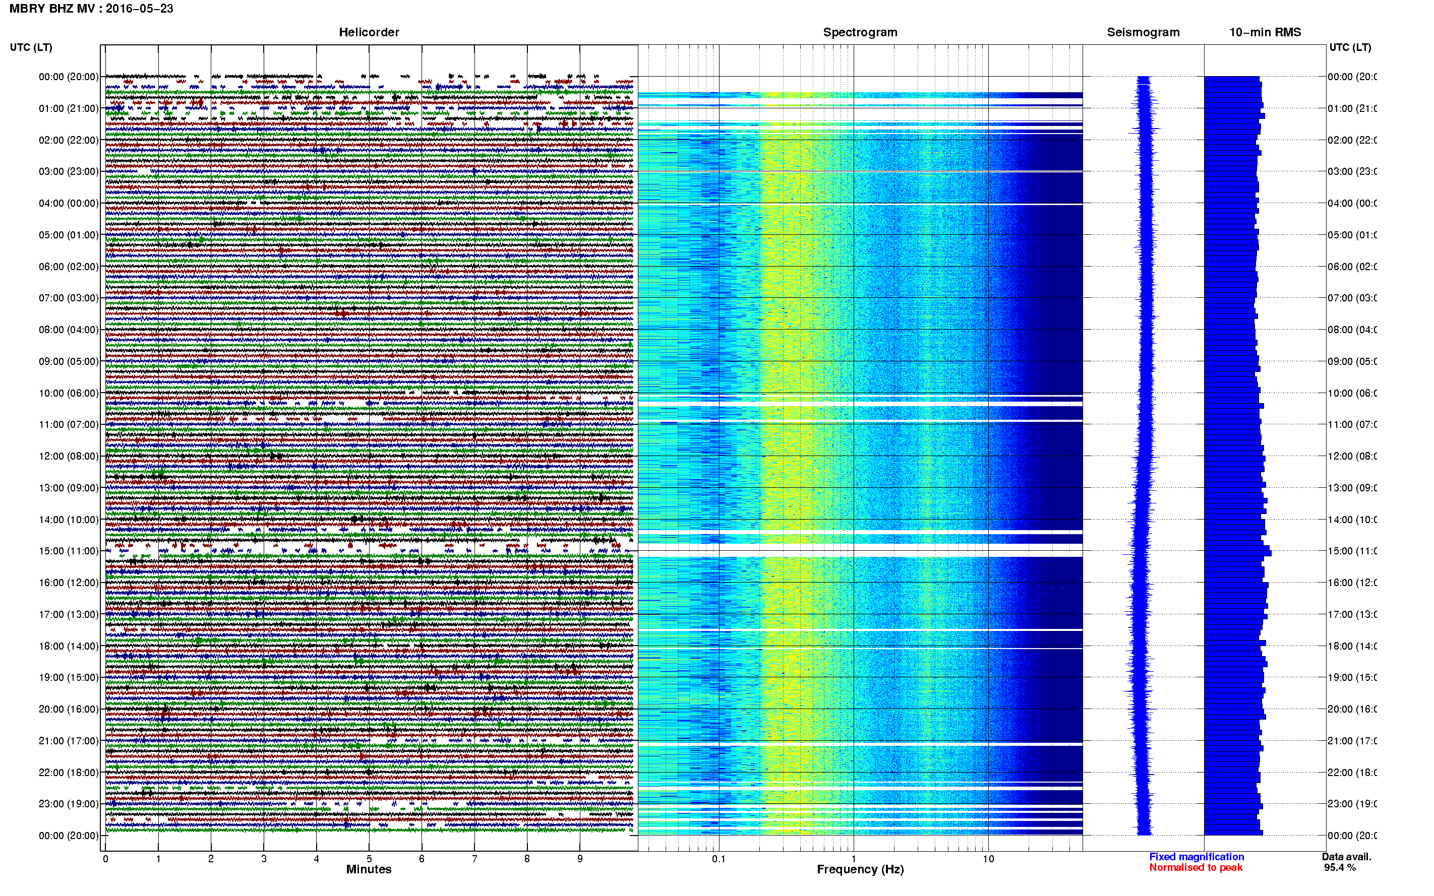The height and width of the screenshot is (896, 1434).
Task: Click the red Normalised to peak legend text
Action: [x=1196, y=868]
